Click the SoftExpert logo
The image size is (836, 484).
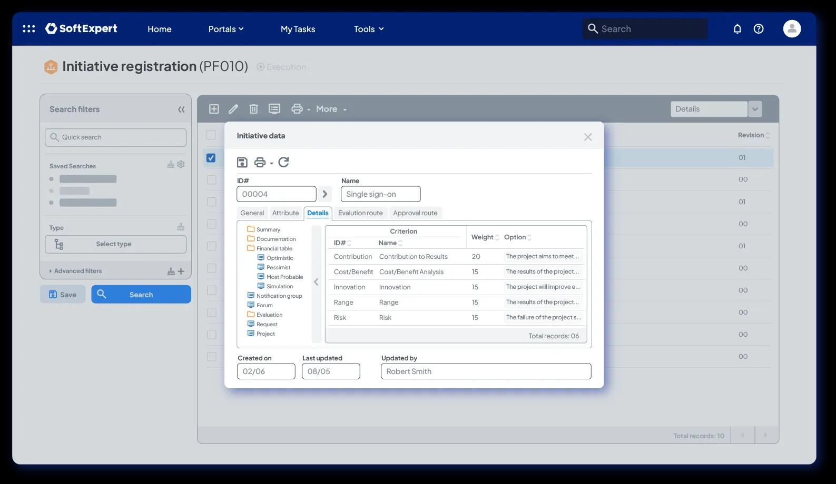81,28
